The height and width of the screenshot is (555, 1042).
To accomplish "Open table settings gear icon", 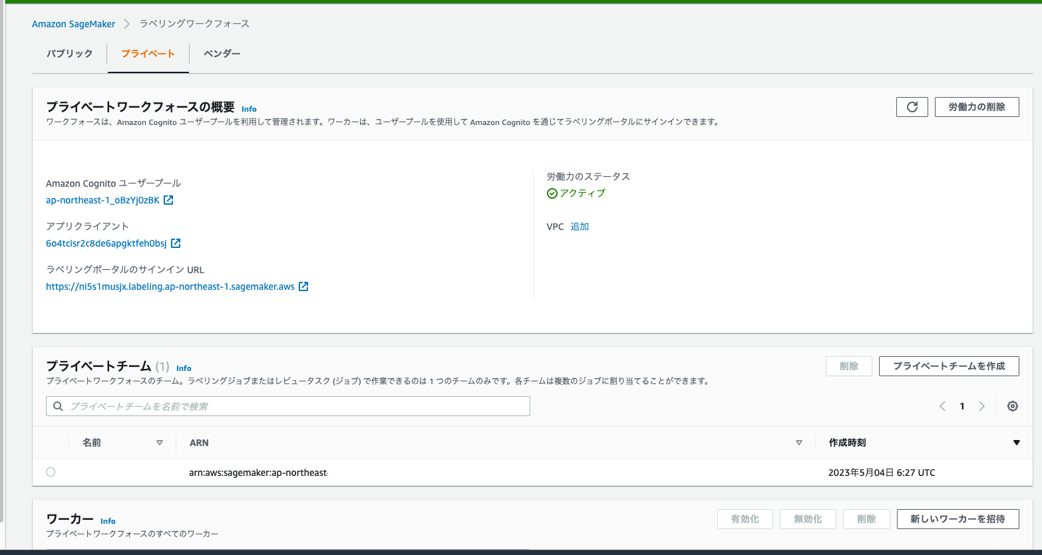I will pyautogui.click(x=1013, y=406).
